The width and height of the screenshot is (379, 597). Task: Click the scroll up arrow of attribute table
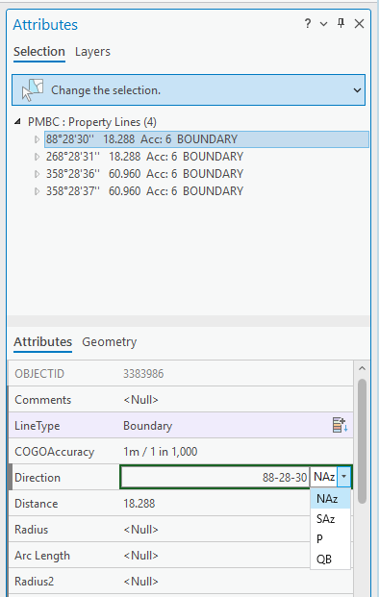pyautogui.click(x=362, y=368)
